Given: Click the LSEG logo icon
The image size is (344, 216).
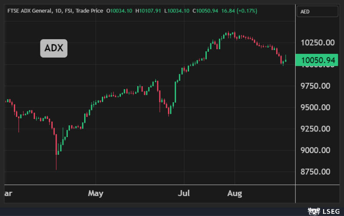Looking at the screenshot, I should tap(312, 211).
